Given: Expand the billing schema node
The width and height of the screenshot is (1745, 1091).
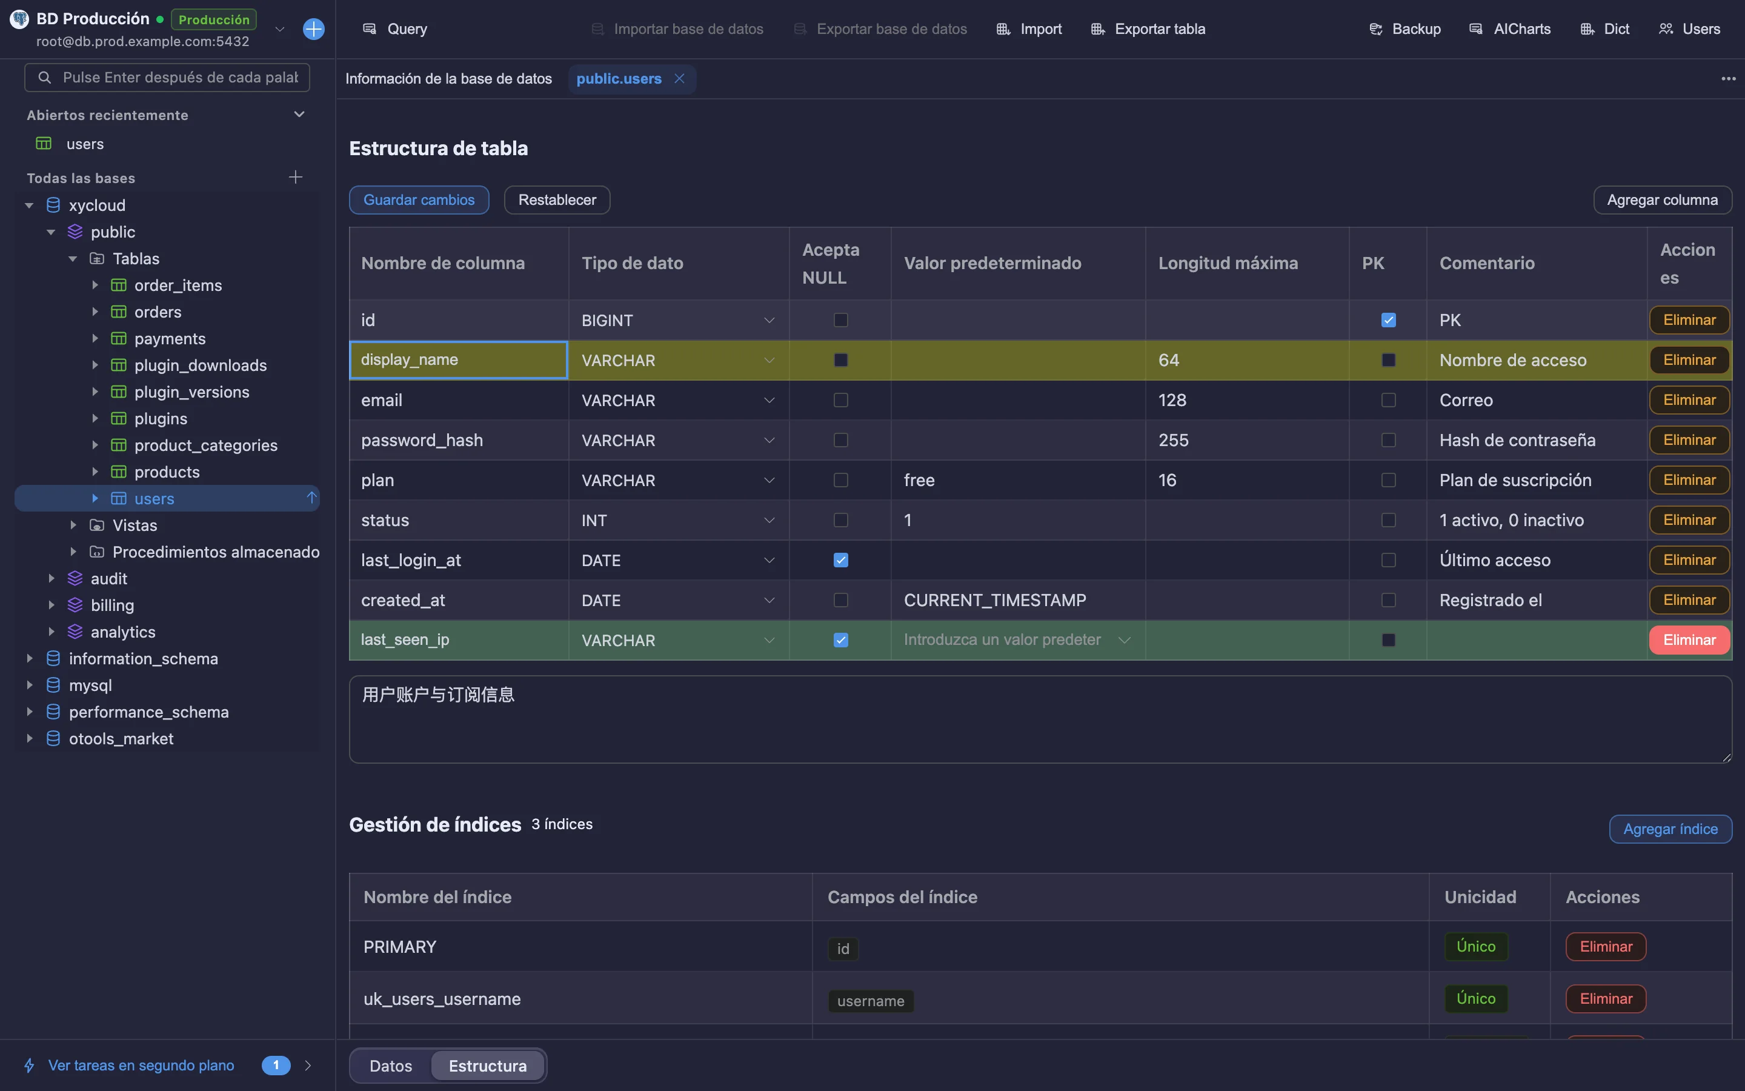Looking at the screenshot, I should click(x=51, y=606).
